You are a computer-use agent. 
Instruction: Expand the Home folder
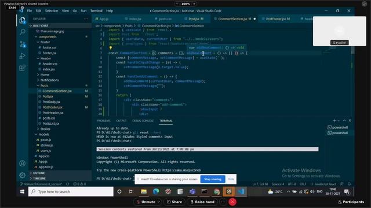pos(45,75)
